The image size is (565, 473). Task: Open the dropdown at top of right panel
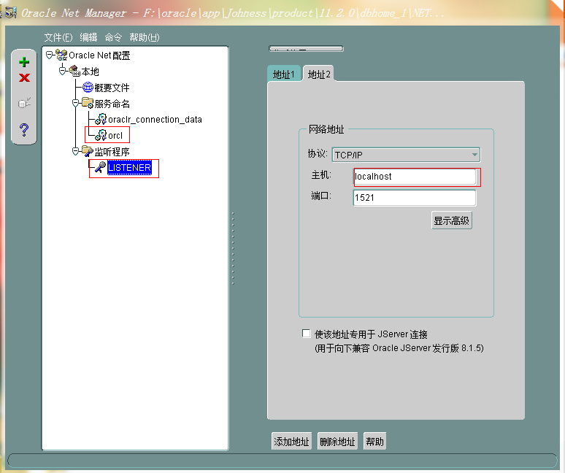click(x=306, y=49)
